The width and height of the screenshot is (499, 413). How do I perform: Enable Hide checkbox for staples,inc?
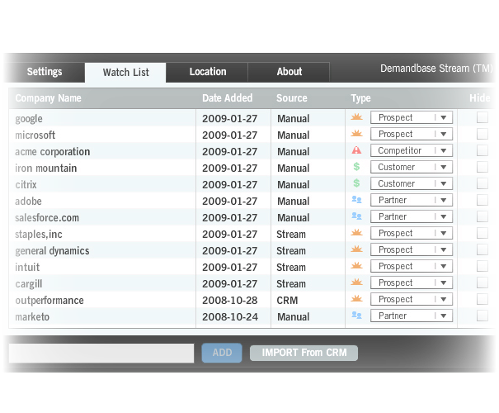pos(483,233)
